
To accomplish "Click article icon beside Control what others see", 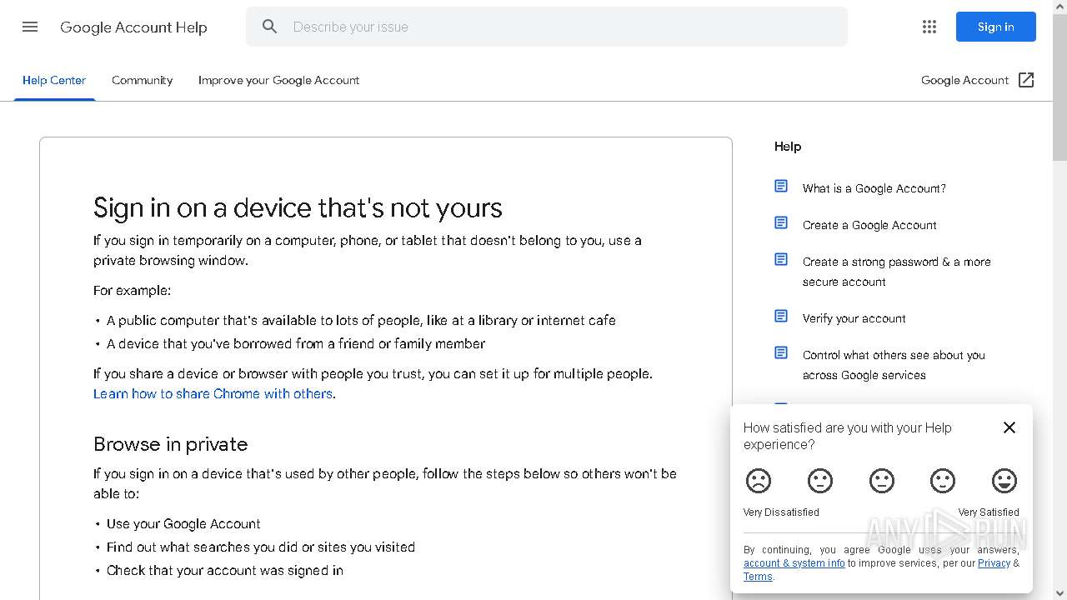I will 781,352.
